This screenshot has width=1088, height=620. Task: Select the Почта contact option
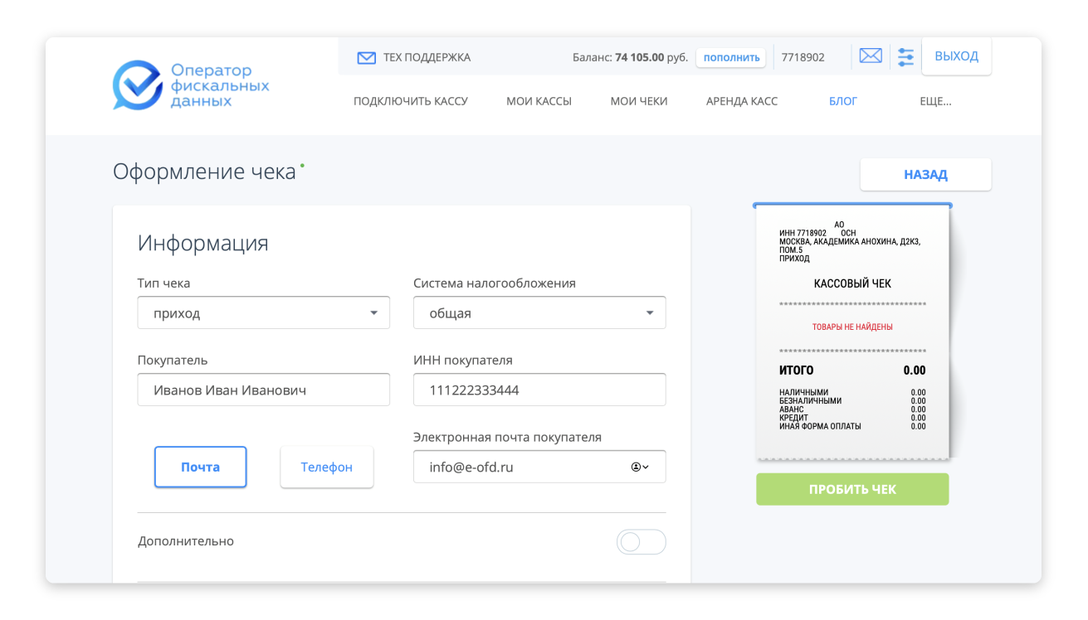[200, 467]
